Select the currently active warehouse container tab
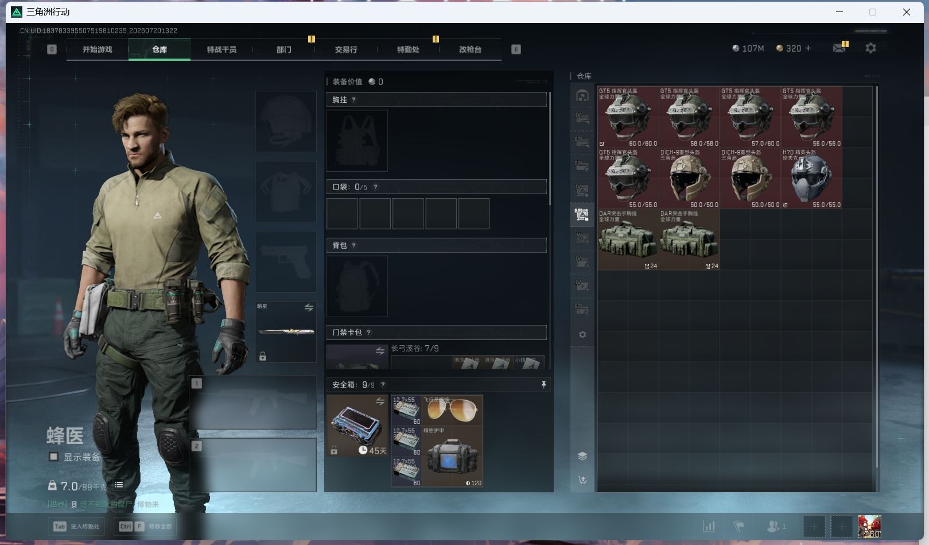Viewport: 929px width, 545px height. click(x=582, y=214)
